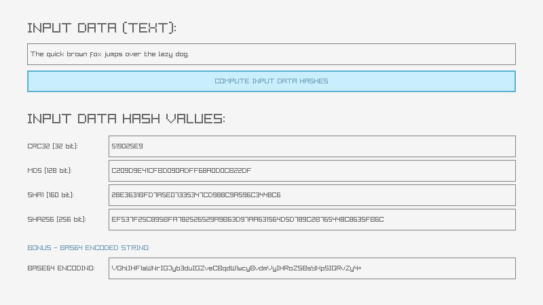This screenshot has height=305, width=543.
Task: Select the Base64 encoding output field
Action: click(312, 268)
